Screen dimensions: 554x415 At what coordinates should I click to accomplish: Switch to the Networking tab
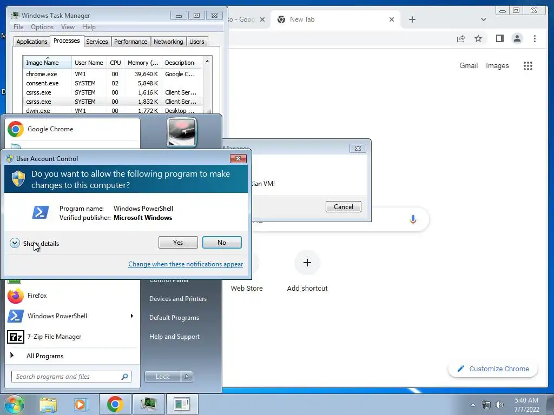(168, 42)
